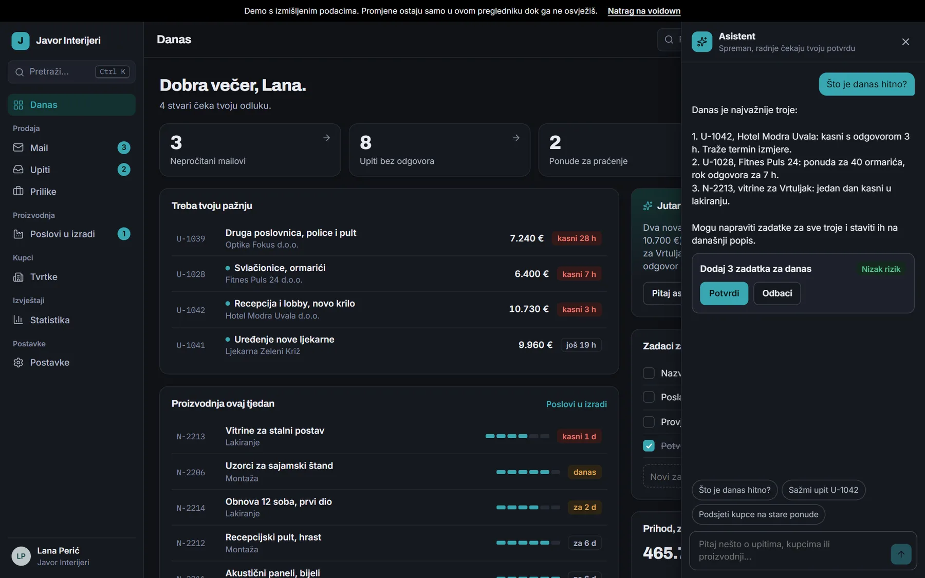The image size is (925, 578).
Task: Confirm with the Potvrdi button
Action: (x=724, y=293)
